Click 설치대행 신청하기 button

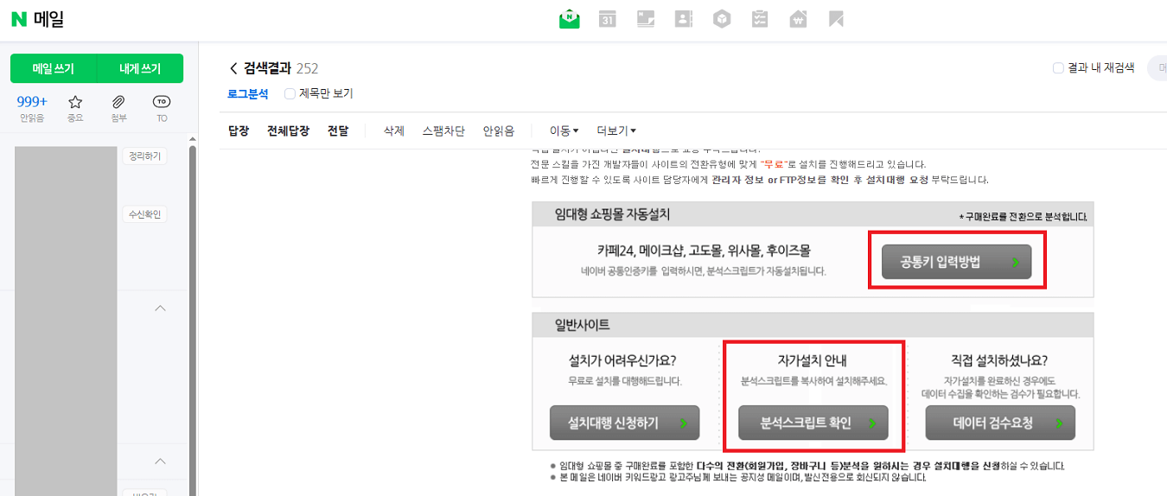(x=624, y=423)
